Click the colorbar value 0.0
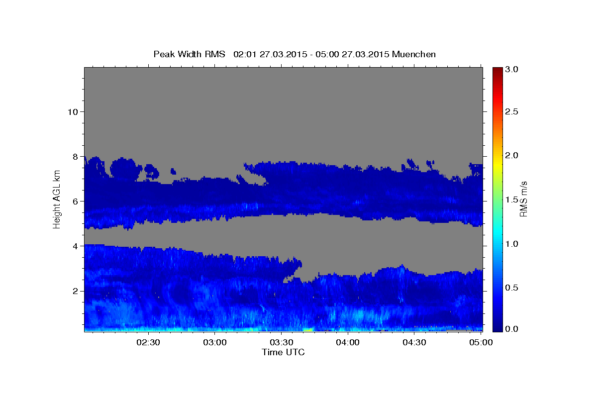This screenshot has width=597, height=398. [512, 329]
